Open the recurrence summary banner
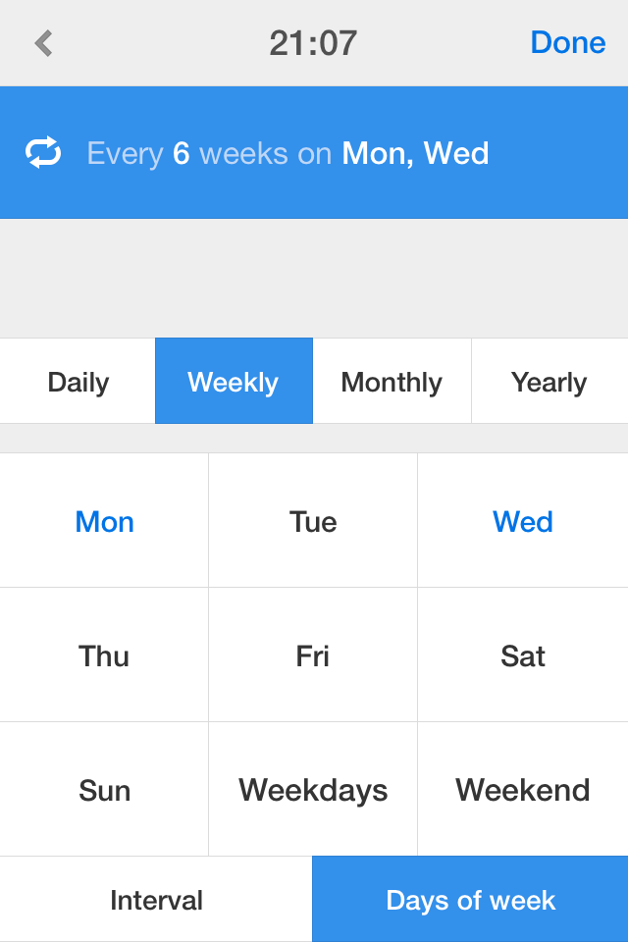Screen dimensions: 628x942 click(x=314, y=152)
